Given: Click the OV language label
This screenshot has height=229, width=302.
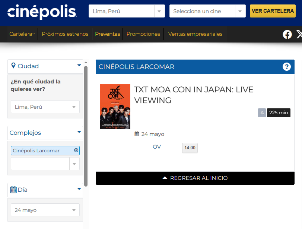Looking at the screenshot, I should click(x=157, y=147).
